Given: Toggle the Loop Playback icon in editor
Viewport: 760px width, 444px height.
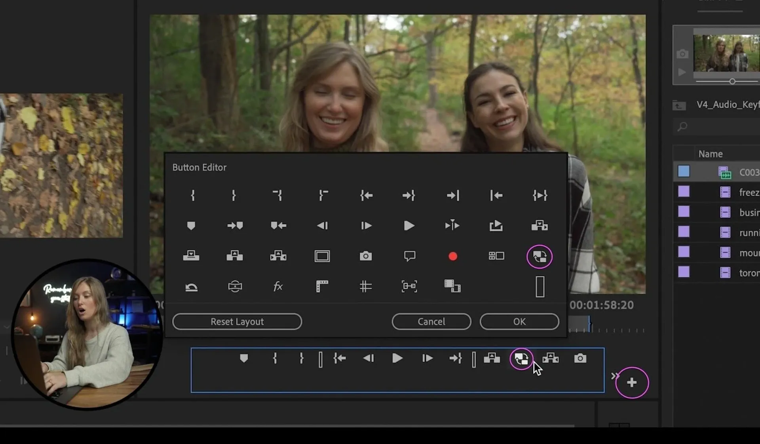Looking at the screenshot, I should tap(191, 287).
